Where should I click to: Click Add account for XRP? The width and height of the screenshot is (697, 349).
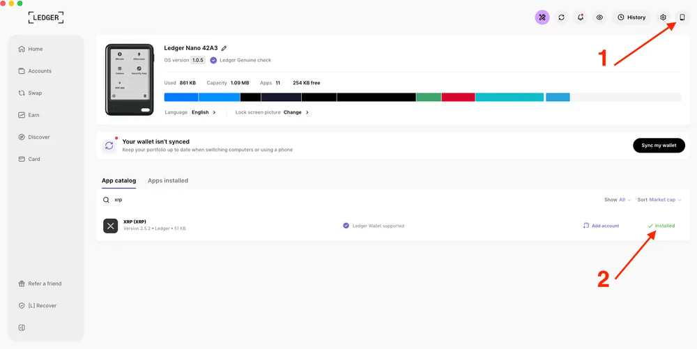coord(601,226)
